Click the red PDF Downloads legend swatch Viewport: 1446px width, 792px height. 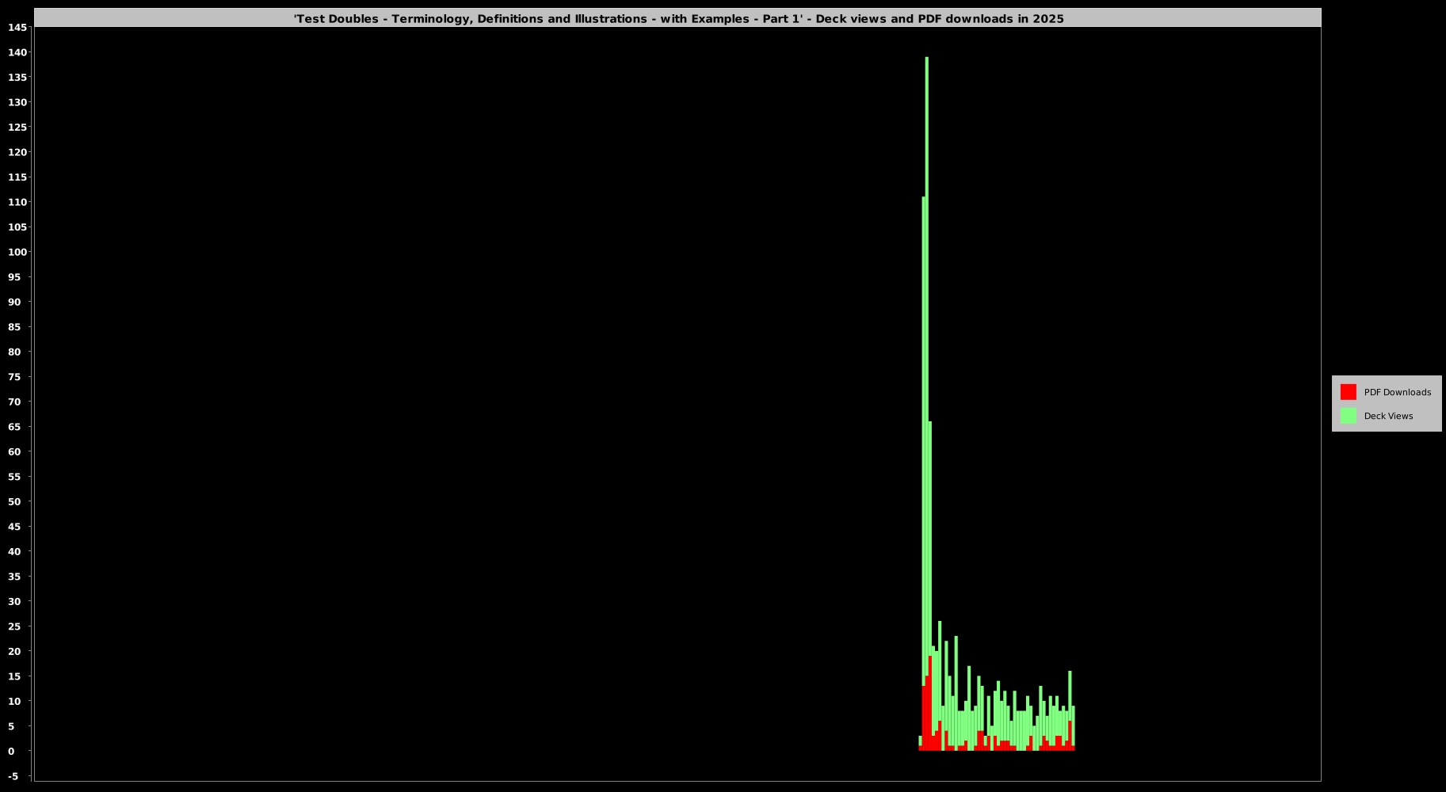point(1348,392)
